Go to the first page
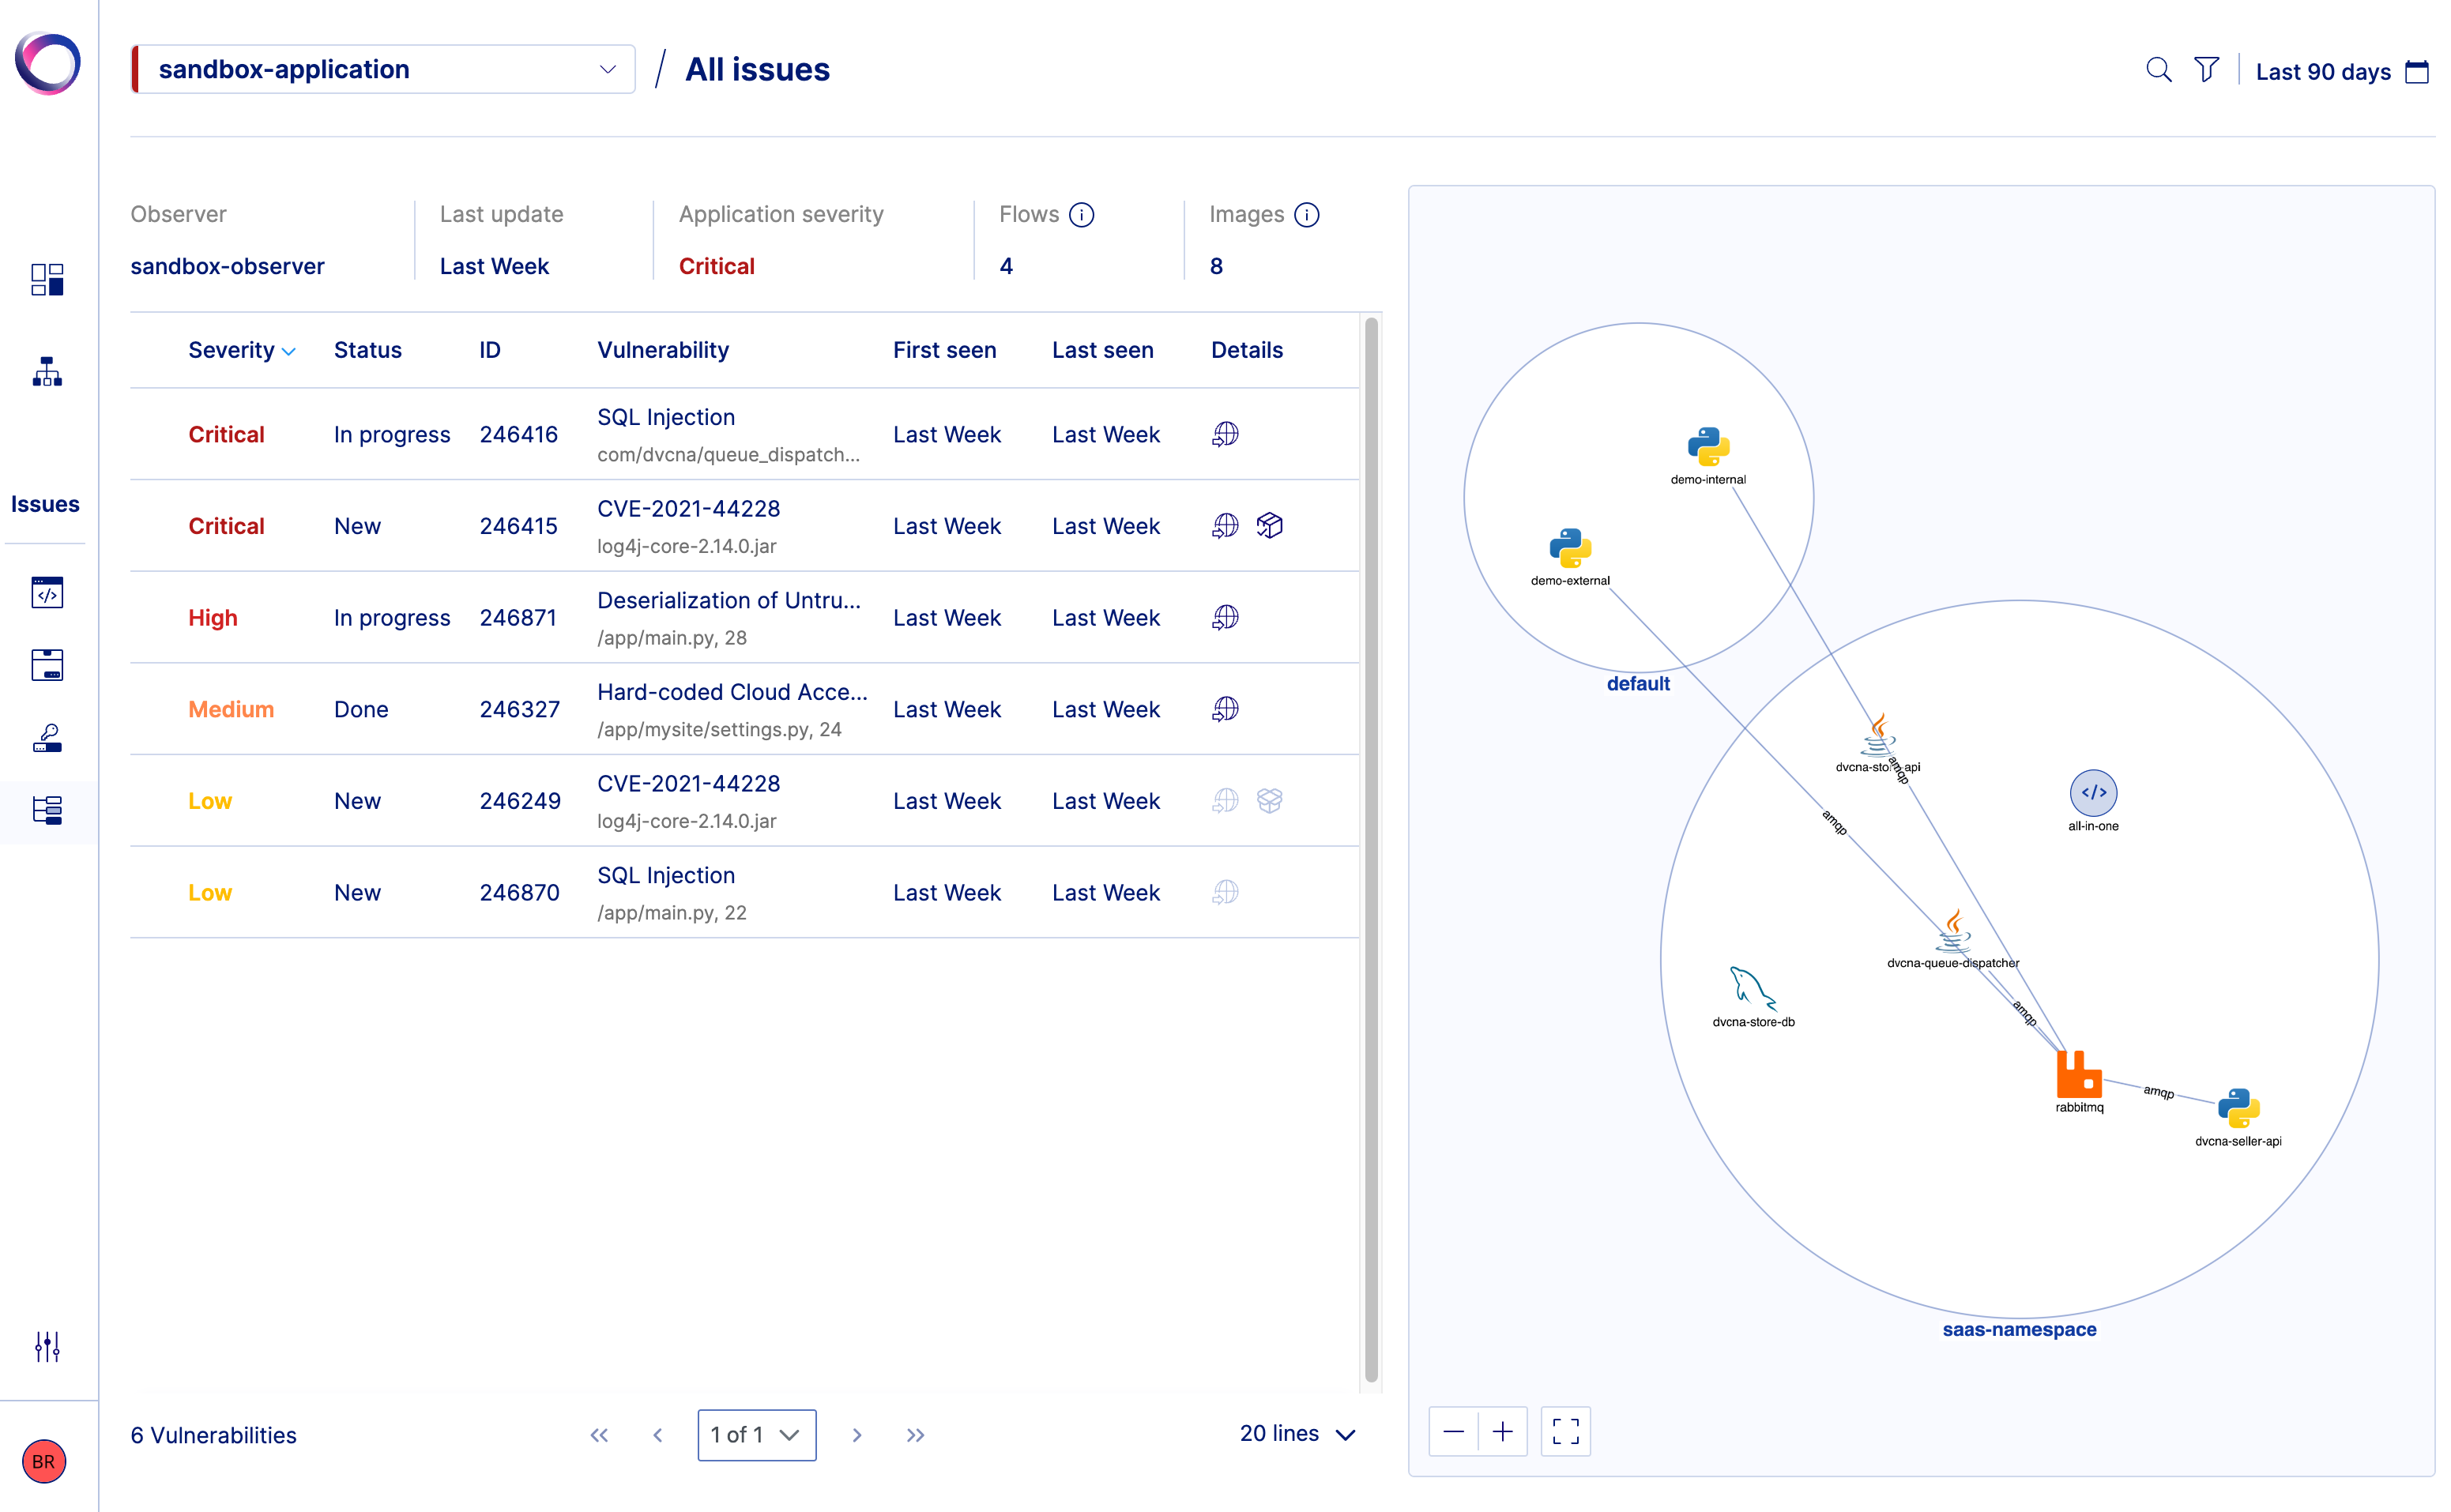The image size is (2451, 1512). 598,1435
